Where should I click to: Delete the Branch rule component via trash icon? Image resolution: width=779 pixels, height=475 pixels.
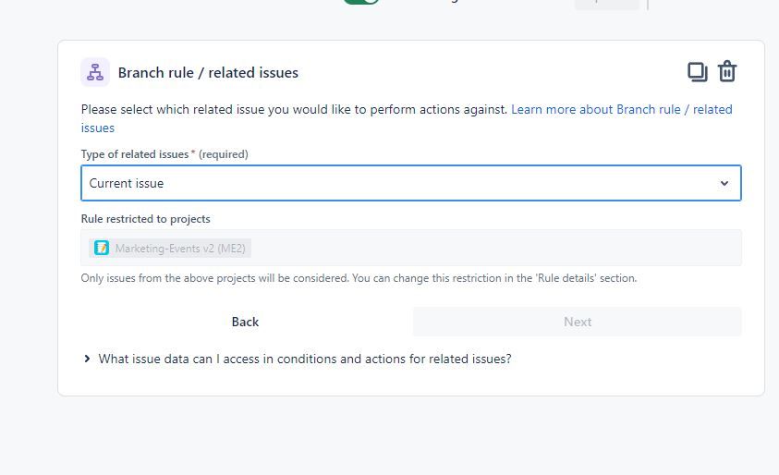click(x=727, y=71)
